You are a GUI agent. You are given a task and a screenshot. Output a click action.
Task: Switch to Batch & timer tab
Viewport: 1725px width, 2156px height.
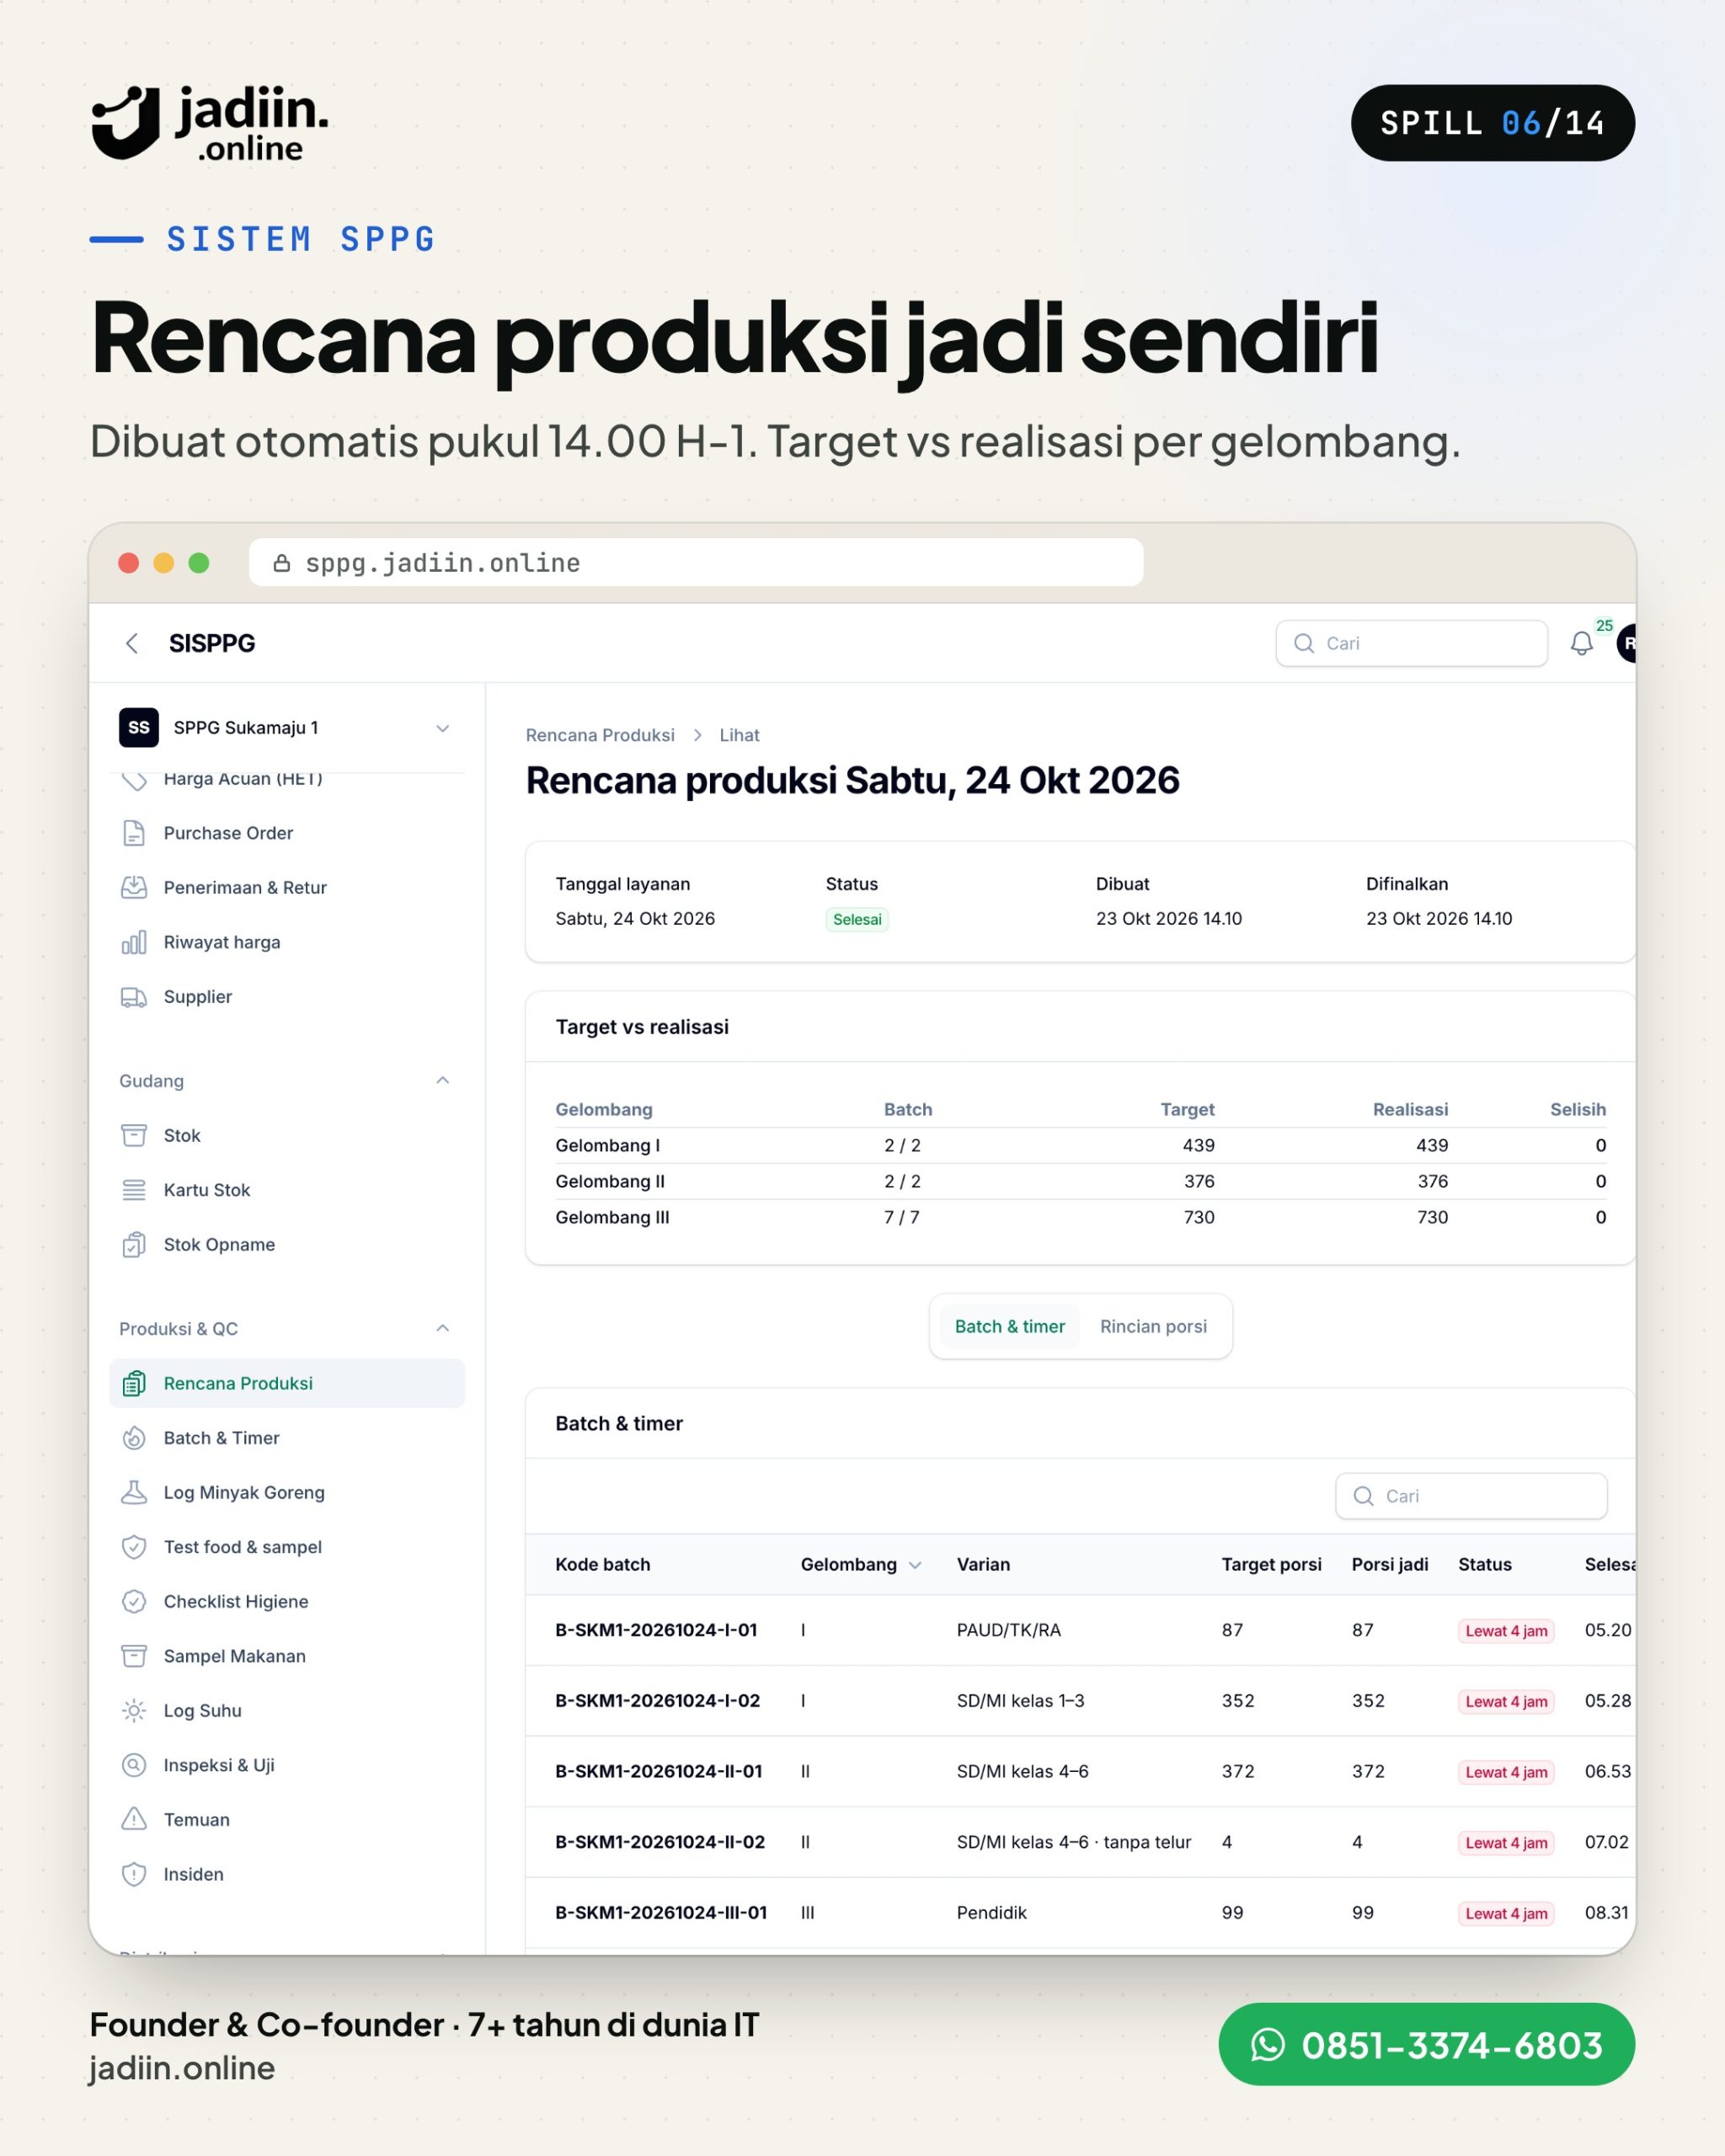[1009, 1326]
